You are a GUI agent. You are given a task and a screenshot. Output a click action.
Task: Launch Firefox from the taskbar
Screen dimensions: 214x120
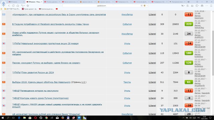[63, 118]
